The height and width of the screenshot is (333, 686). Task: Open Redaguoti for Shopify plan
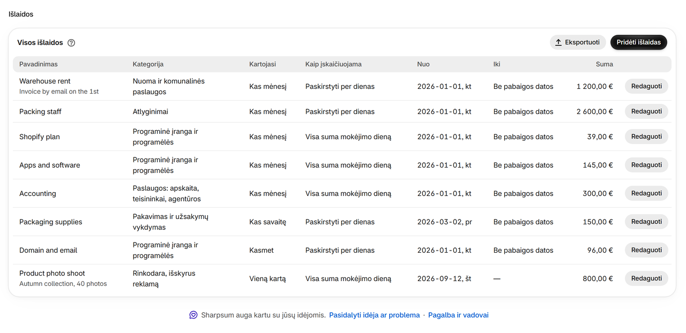coord(646,137)
